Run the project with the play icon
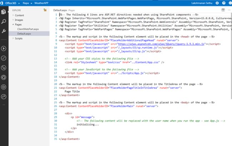The width and height of the screenshot is (232, 146). (x=4, y=49)
